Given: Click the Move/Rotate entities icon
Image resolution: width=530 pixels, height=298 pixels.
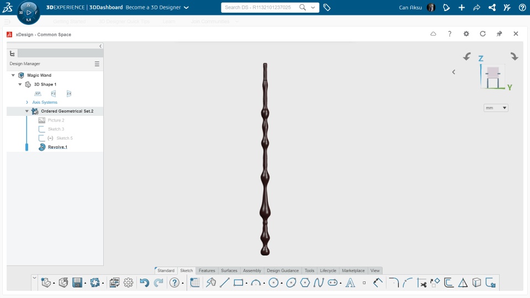Looking at the screenshot, I should [x=435, y=283].
